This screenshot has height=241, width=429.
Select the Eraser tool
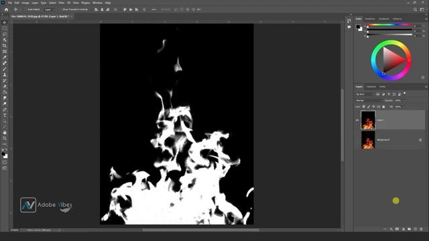[x=5, y=86]
